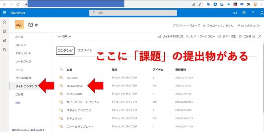This screenshot has height=133, width=264.
Task: Open the help question mark icon
Action: tap(253, 13)
